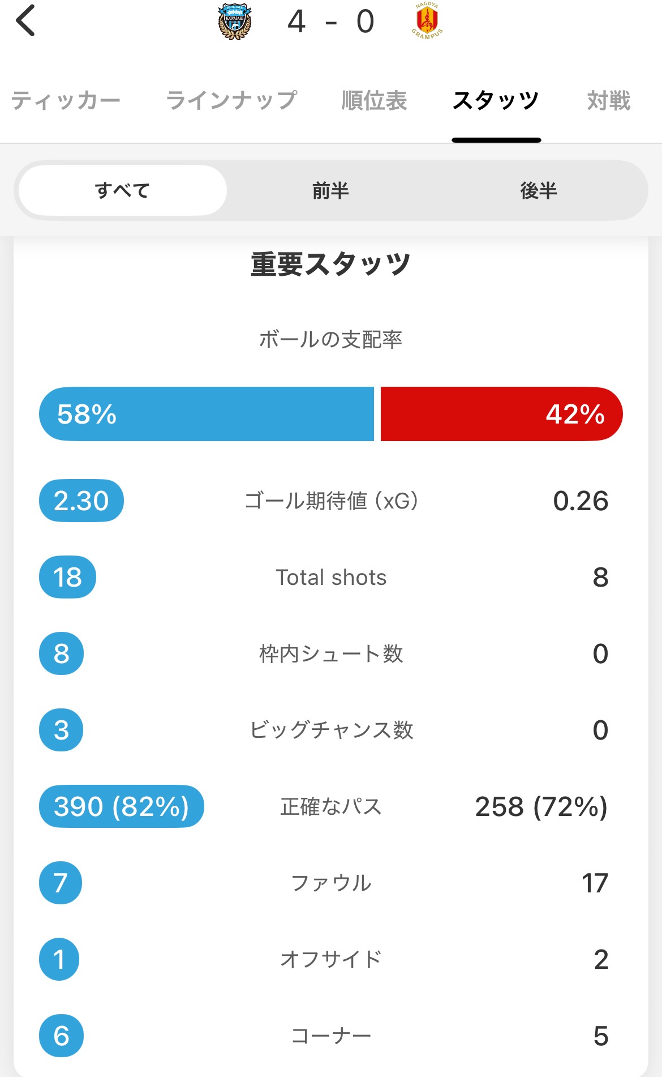Open the Nagoya Grampus team crest
The width and height of the screenshot is (662, 1077).
(x=427, y=21)
